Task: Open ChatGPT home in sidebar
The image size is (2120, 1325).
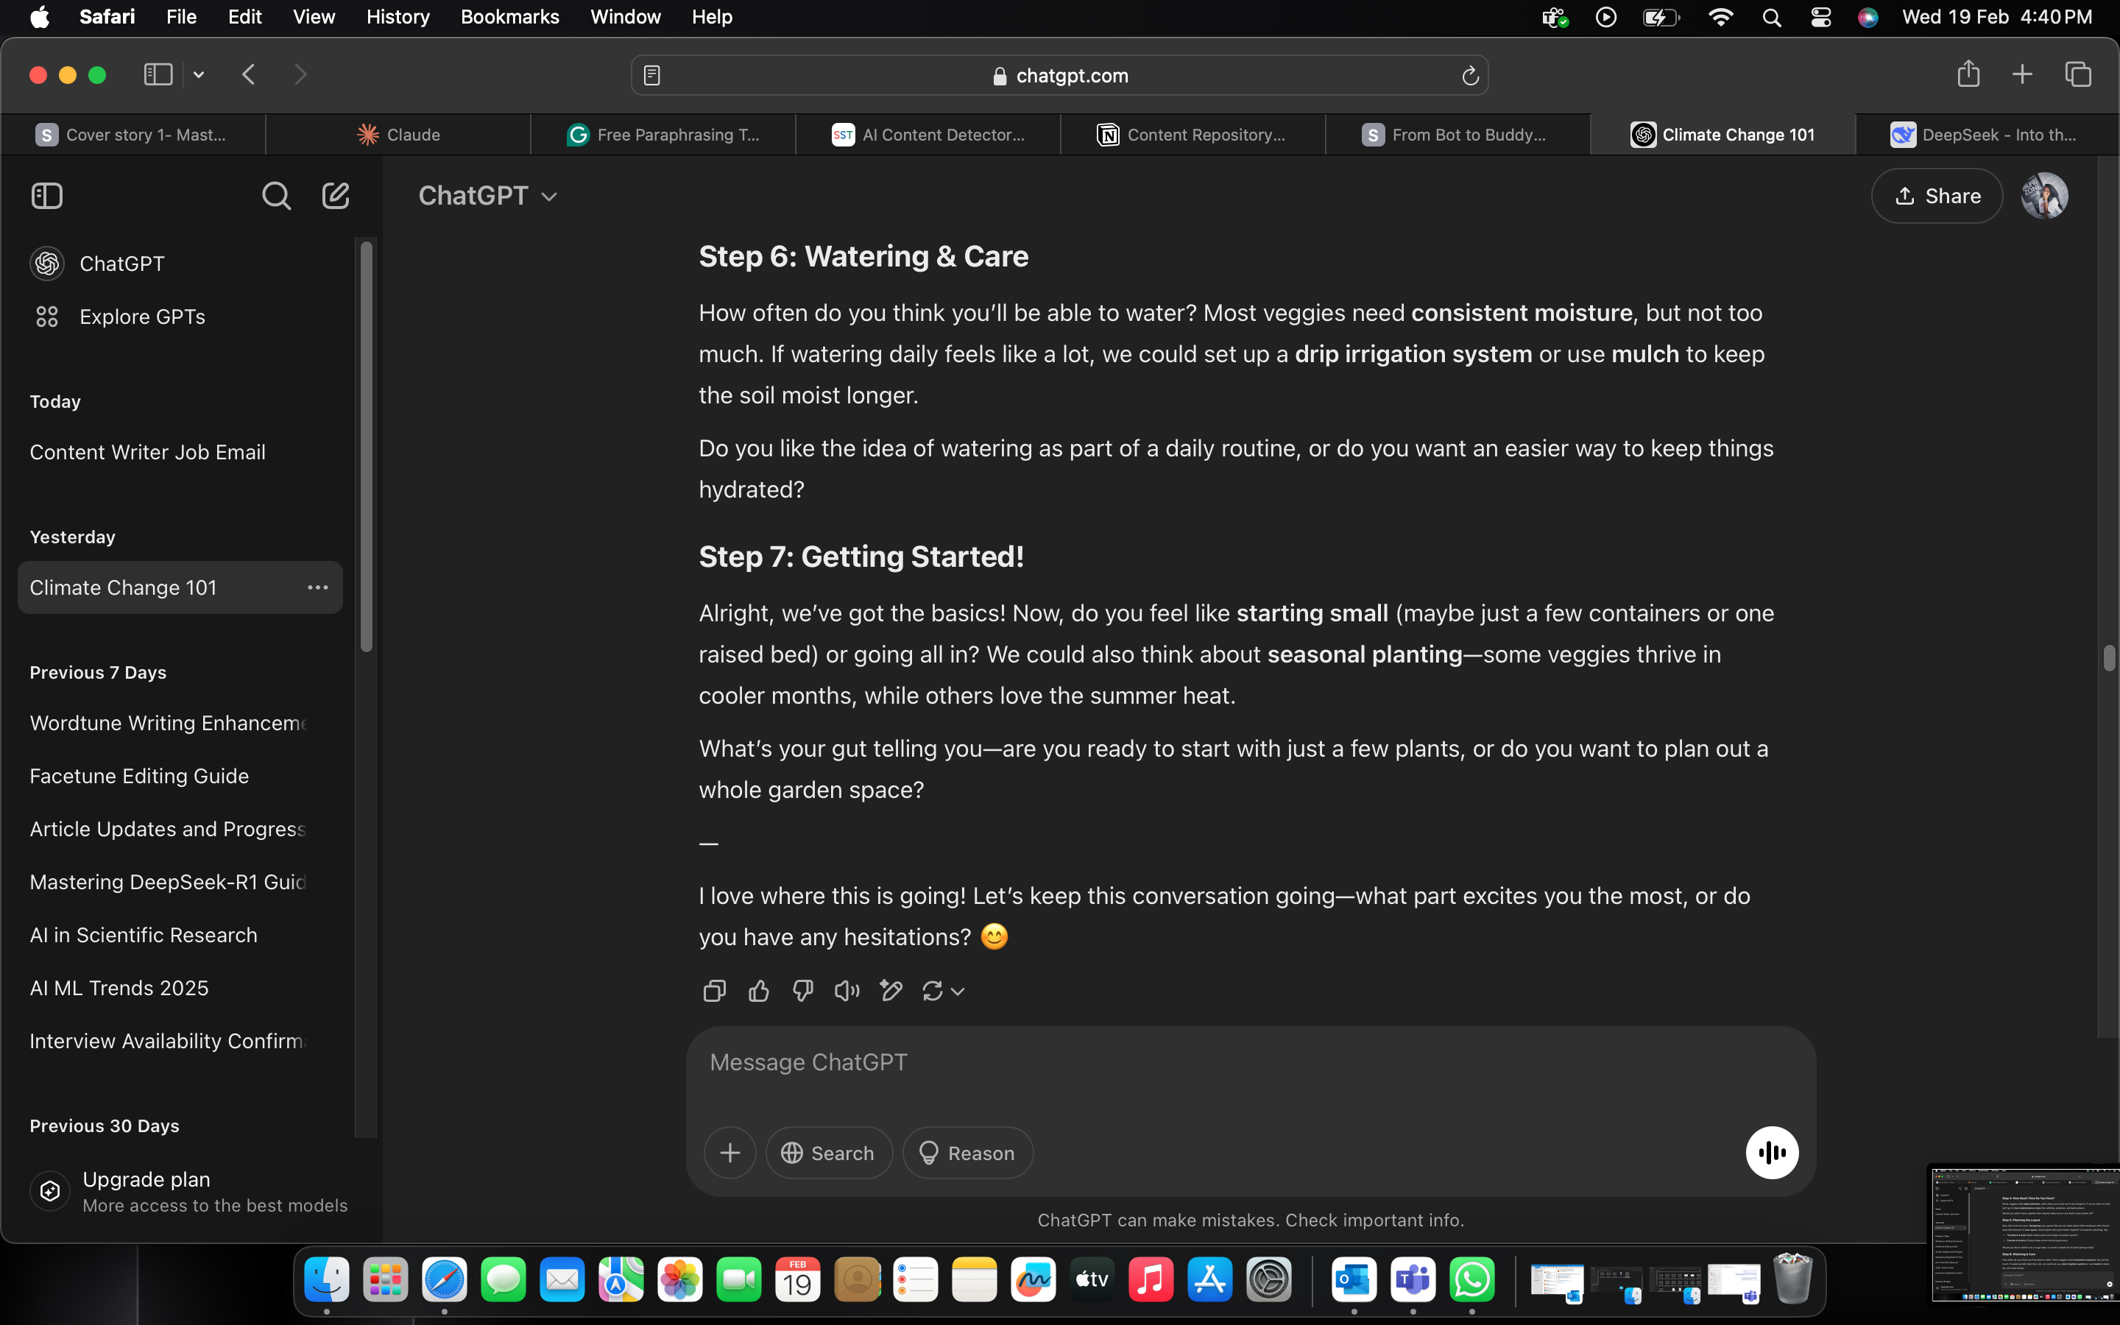Action: tap(180, 264)
